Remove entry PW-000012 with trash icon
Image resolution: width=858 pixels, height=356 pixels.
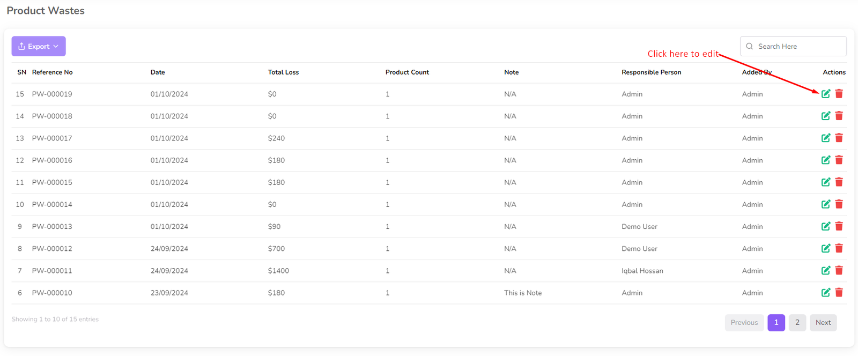coord(839,248)
